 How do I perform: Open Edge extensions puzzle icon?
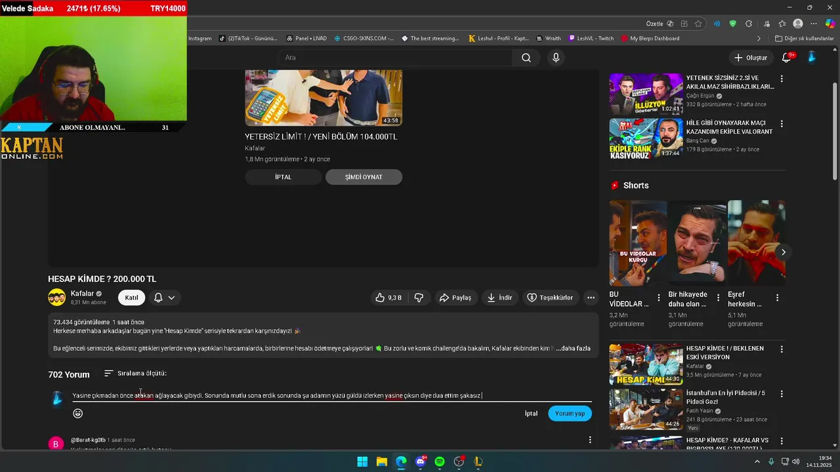pos(749,24)
